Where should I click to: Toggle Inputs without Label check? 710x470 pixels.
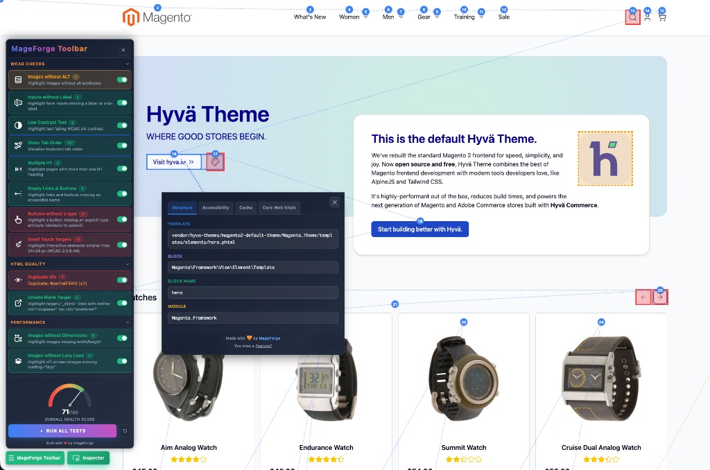(x=122, y=103)
